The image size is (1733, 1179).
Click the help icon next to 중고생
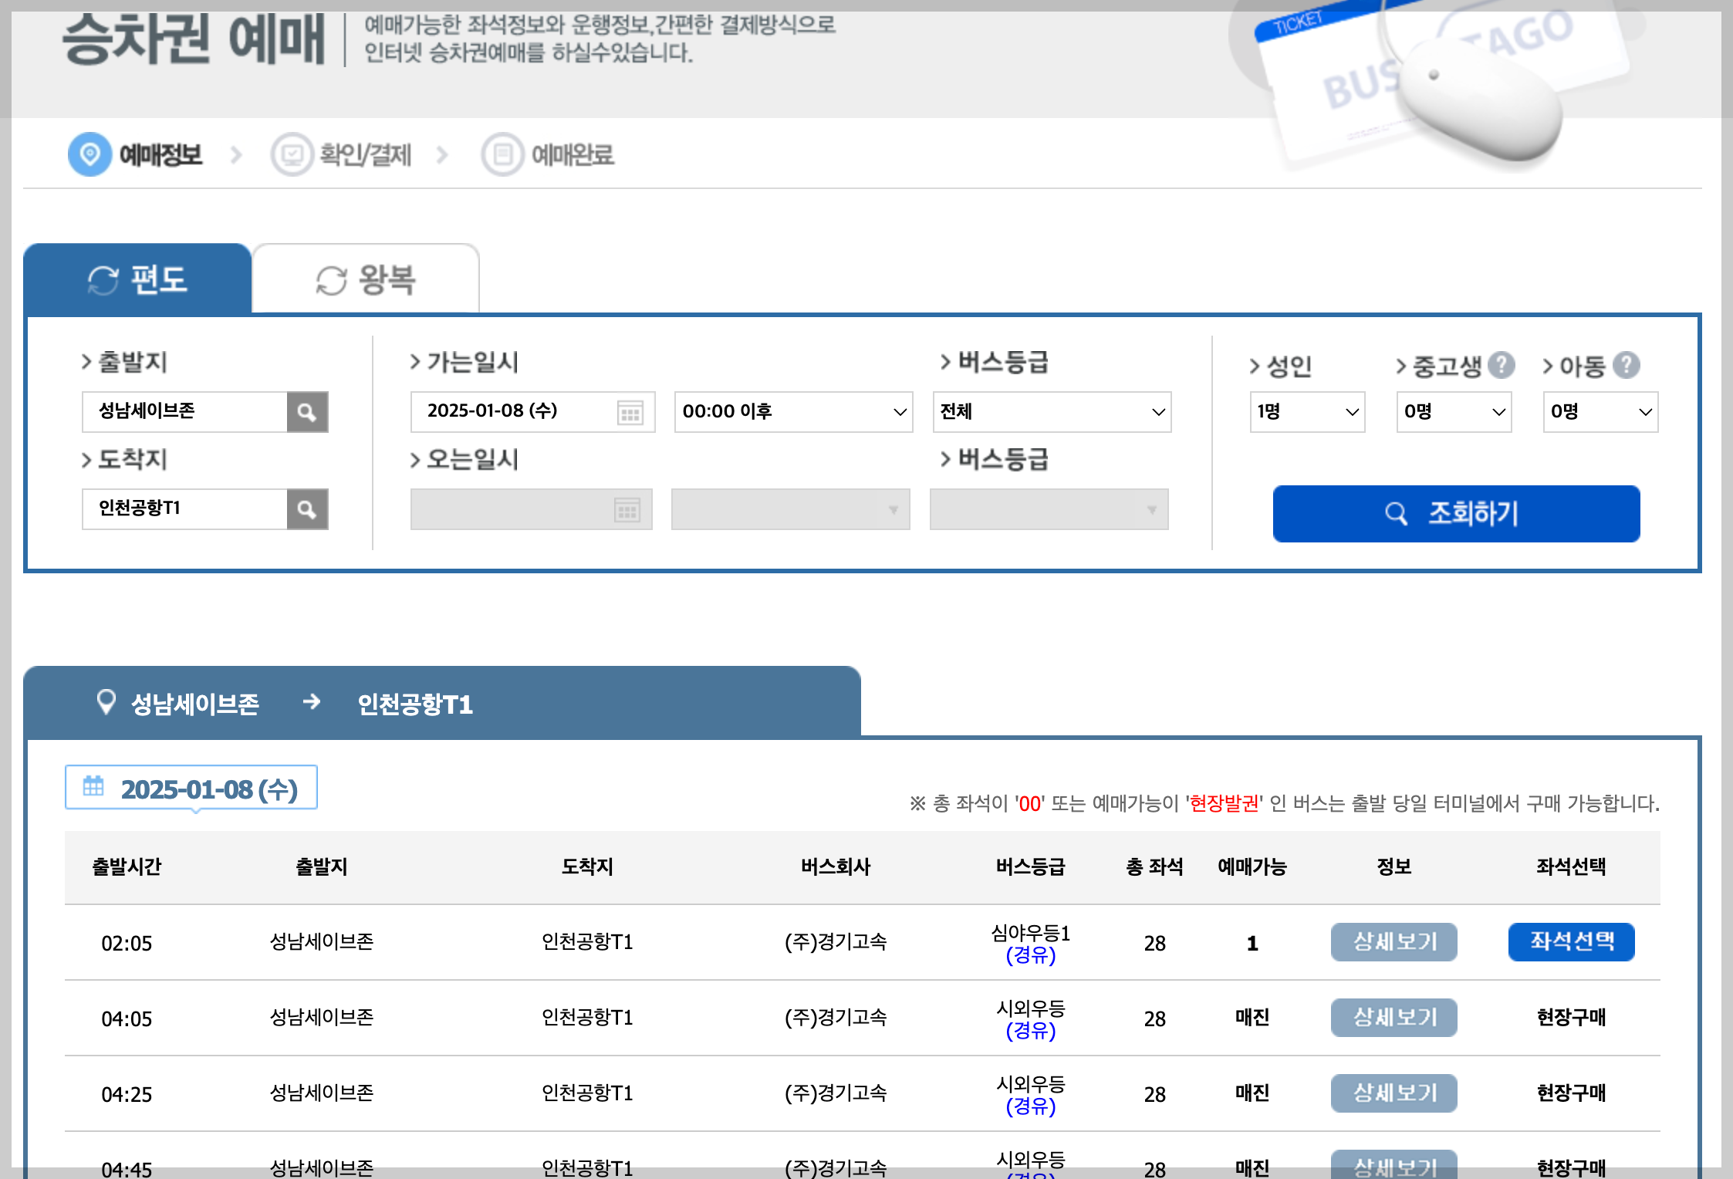(x=1503, y=365)
